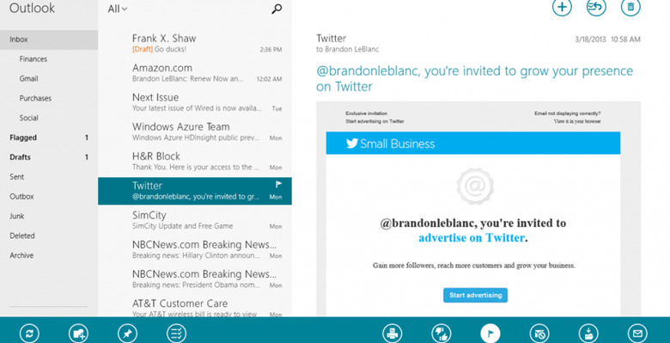
Task: Click the reply arrow icon
Action: pos(596,7)
